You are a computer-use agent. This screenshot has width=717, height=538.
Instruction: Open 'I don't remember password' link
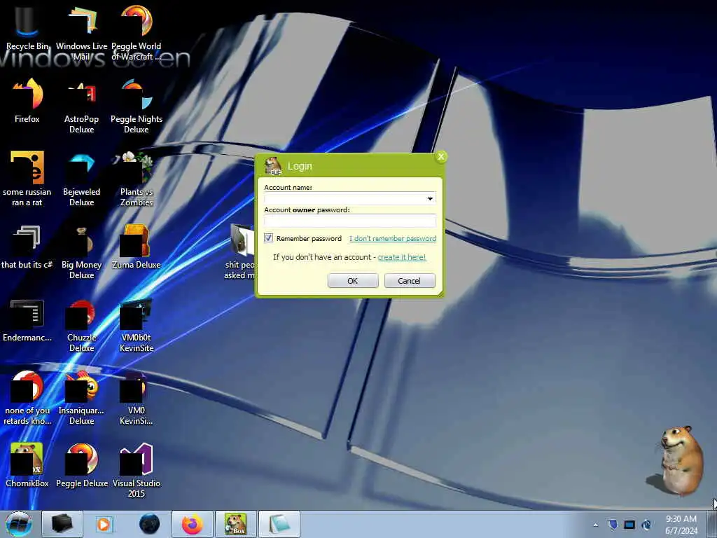click(393, 238)
